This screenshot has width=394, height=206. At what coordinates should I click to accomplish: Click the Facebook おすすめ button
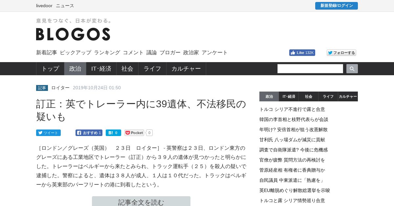(x=89, y=133)
